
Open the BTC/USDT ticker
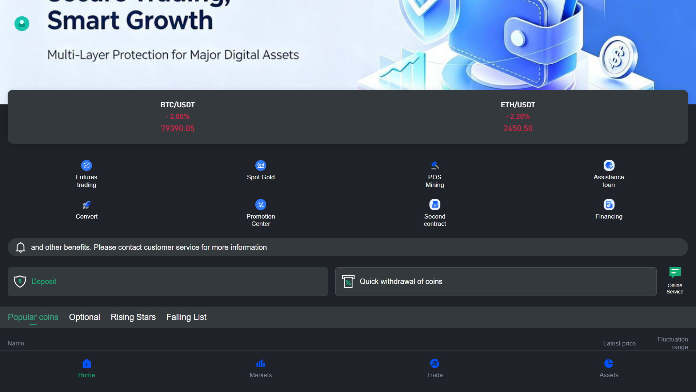click(178, 117)
